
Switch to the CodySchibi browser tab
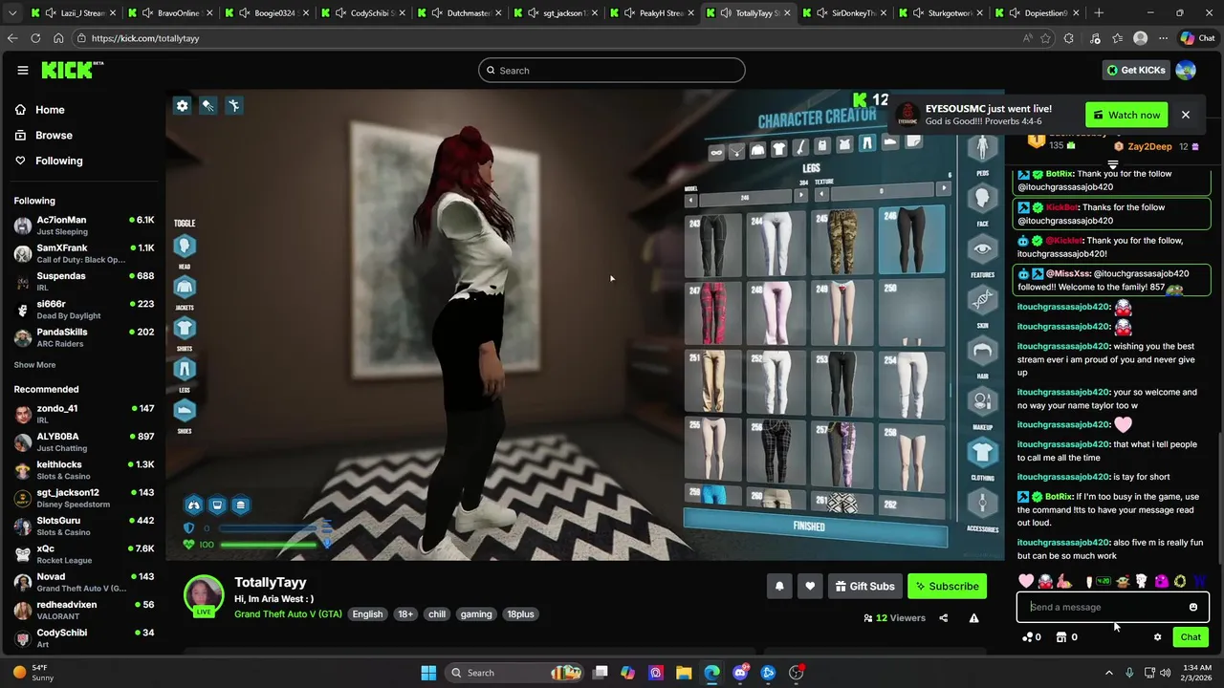[x=365, y=13]
